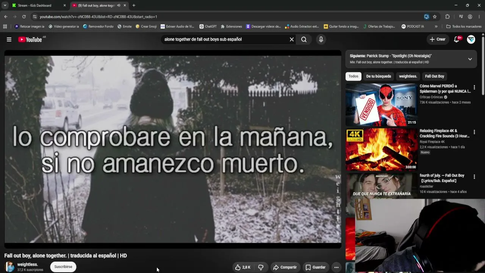The width and height of the screenshot is (485, 273).
Task: Go back in the browser
Action: (x=6, y=17)
